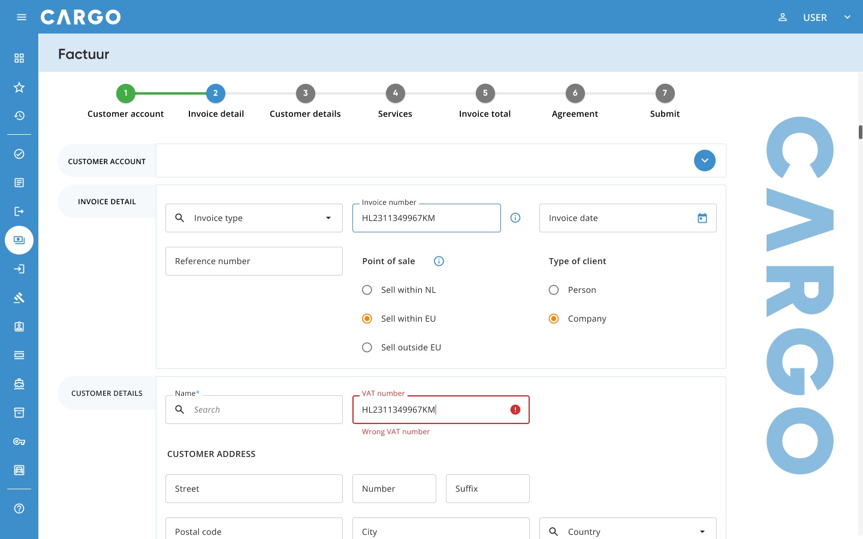
Task: Click the info icon beside Invoice number
Action: [515, 218]
